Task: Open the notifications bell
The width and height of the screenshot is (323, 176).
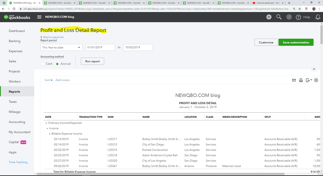Action: tap(318, 17)
